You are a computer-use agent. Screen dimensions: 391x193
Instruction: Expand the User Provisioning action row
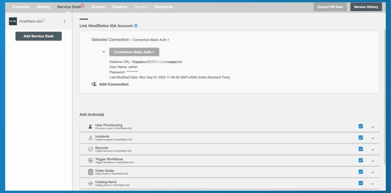[x=373, y=127]
